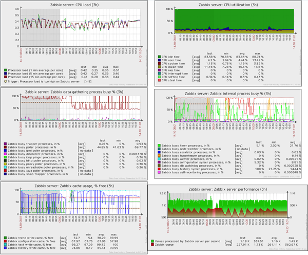
Task: Click the 'Trigger: Processor load is too high' legend text
Action: click(44, 81)
